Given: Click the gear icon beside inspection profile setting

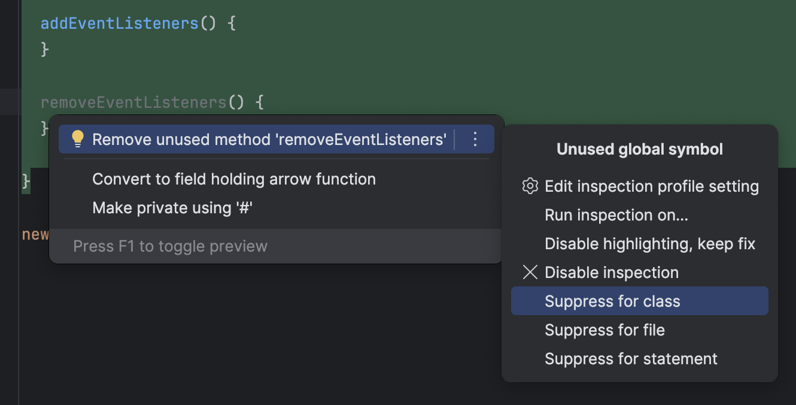Looking at the screenshot, I should coord(530,186).
